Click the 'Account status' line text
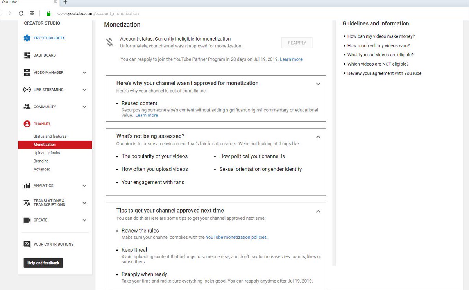This screenshot has height=290, width=469. click(175, 39)
